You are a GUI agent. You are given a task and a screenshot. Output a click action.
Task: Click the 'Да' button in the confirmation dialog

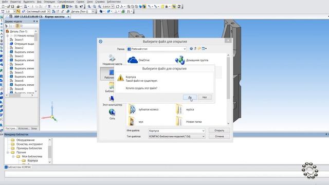(x=190, y=97)
